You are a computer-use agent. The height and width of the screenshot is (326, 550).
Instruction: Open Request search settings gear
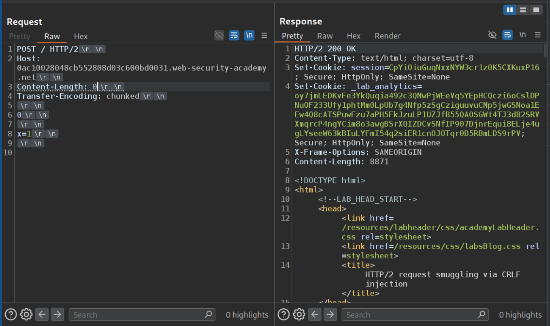coord(26,314)
